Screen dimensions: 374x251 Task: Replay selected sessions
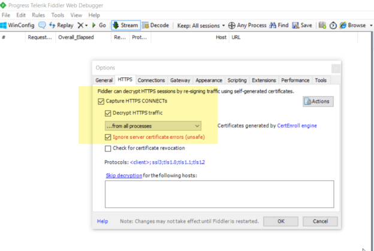(61, 25)
